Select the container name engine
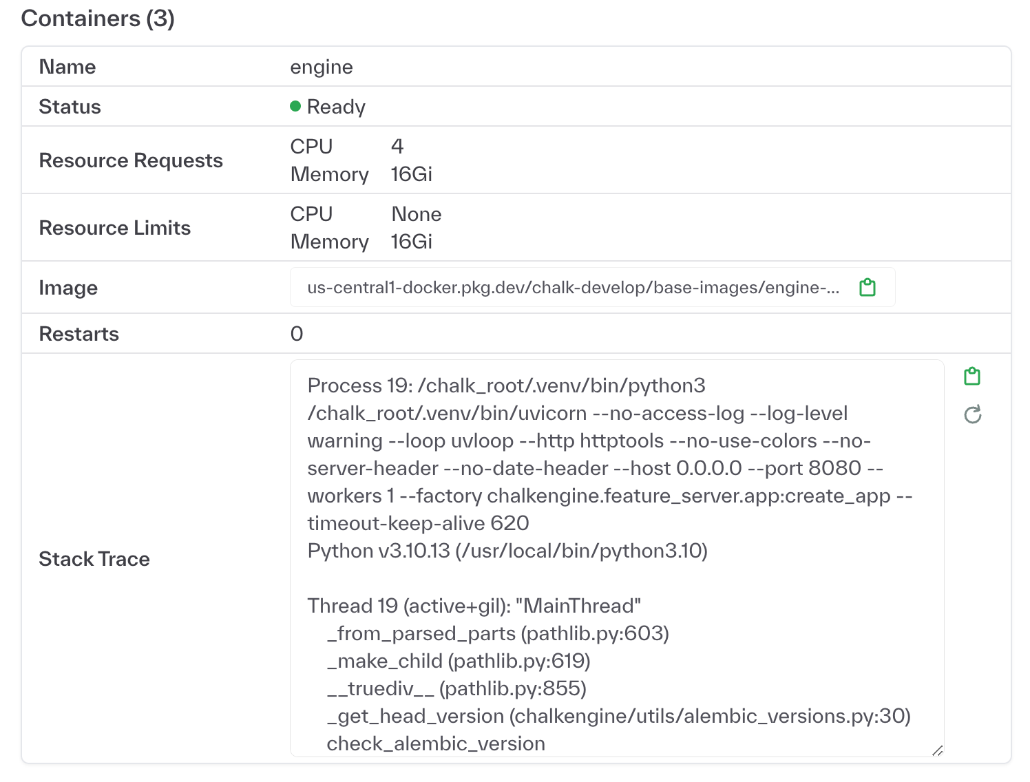Screen dimensions: 1030x782 point(321,66)
